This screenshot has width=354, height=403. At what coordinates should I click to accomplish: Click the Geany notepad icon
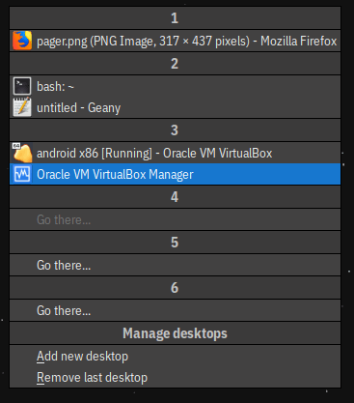tap(22, 107)
